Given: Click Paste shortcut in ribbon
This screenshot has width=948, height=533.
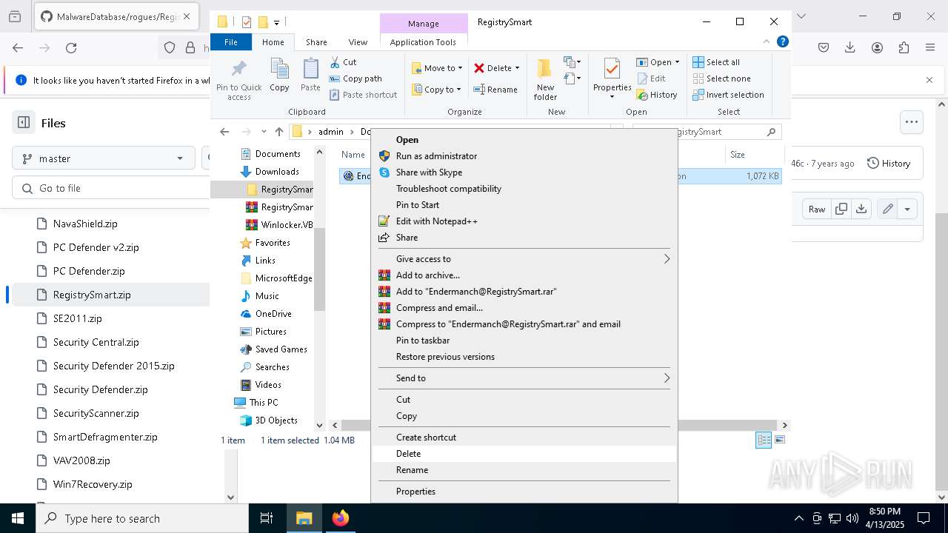Looking at the screenshot, I should click(363, 95).
